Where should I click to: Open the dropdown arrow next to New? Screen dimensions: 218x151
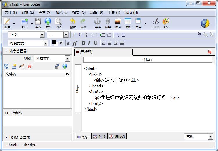click(x=14, y=24)
